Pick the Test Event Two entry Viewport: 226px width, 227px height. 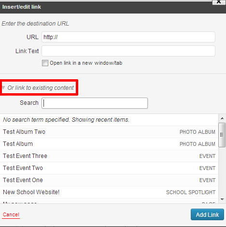[x=109, y=168]
